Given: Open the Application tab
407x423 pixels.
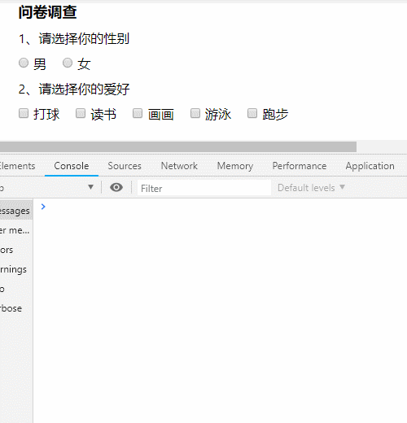Looking at the screenshot, I should (x=370, y=166).
